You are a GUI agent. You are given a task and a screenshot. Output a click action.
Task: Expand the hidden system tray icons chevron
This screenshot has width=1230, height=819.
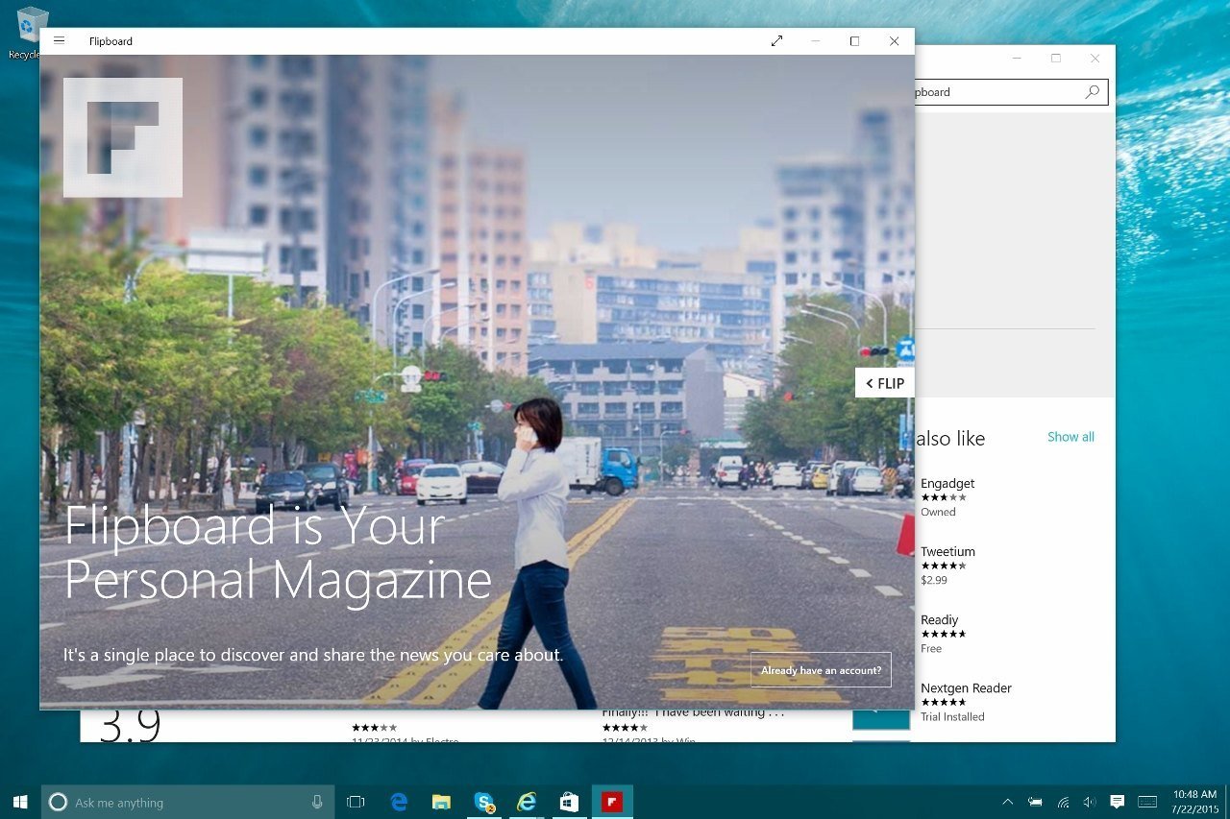pyautogui.click(x=1007, y=802)
